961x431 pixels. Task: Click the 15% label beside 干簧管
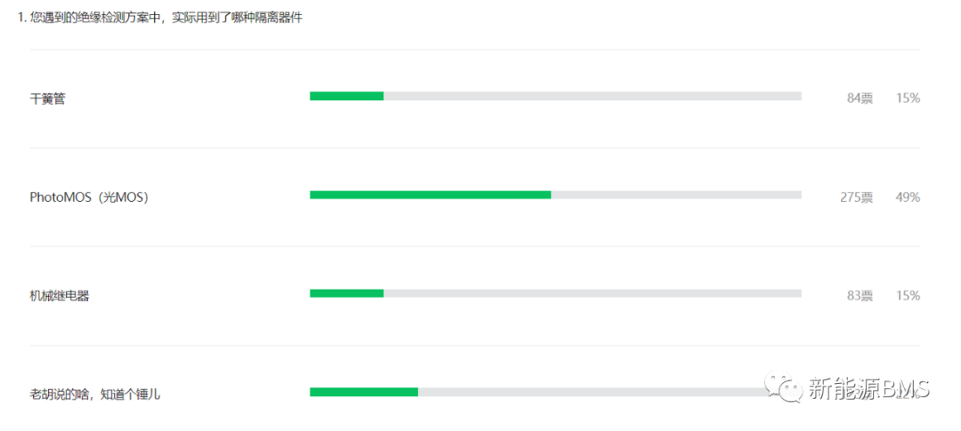pyautogui.click(x=908, y=99)
